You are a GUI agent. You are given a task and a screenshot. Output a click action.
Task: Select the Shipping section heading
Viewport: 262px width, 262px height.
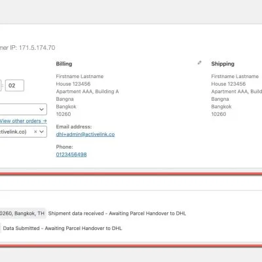[223, 64]
